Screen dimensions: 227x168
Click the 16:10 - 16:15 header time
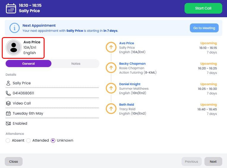[30, 5]
